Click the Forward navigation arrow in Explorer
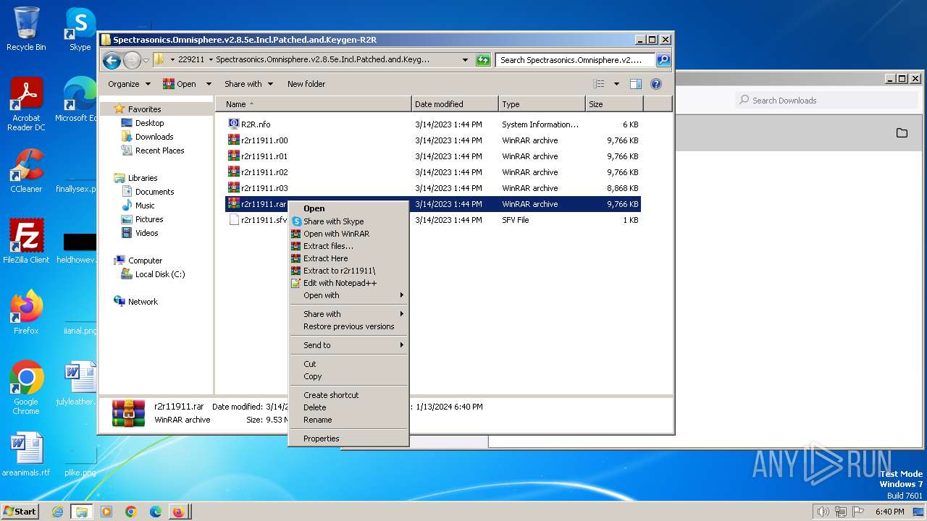This screenshot has width=927, height=521. (132, 60)
